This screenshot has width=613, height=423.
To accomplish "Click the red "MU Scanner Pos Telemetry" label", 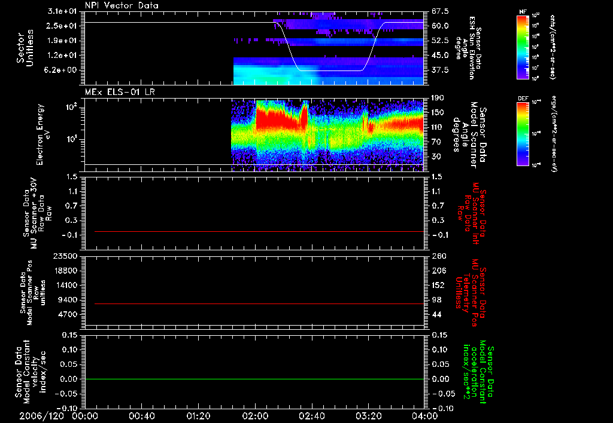I will tap(471, 293).
